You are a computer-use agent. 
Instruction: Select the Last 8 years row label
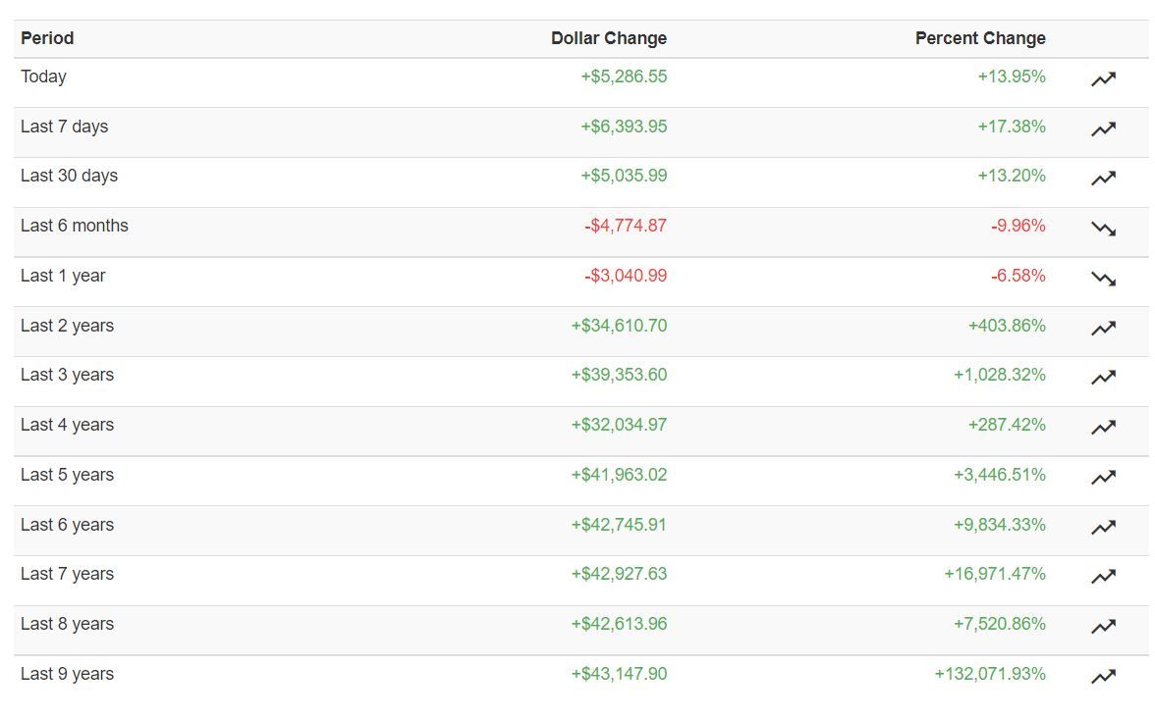pos(67,624)
